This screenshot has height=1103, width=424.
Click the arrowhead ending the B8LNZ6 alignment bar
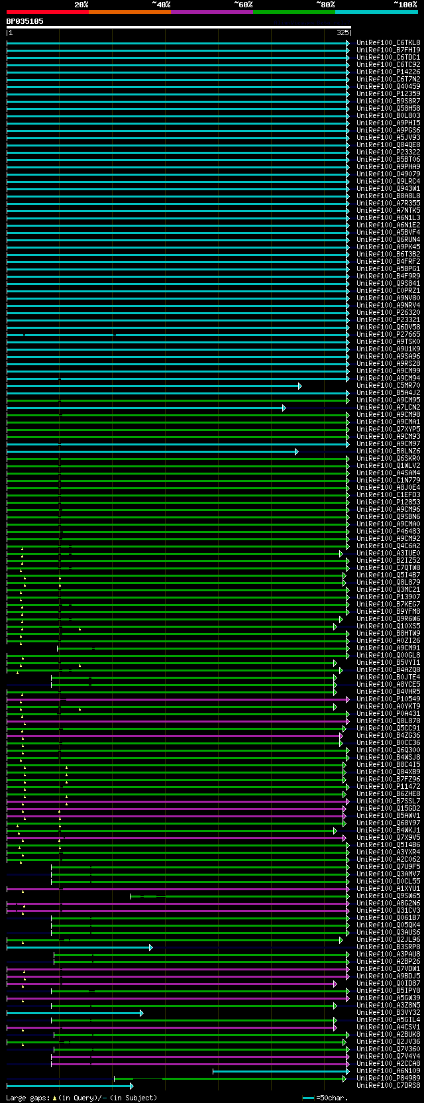coord(297,451)
